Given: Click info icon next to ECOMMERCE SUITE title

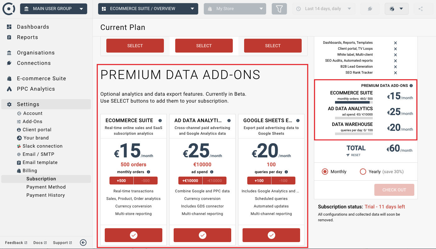Looking at the screenshot, I should 160,121.
